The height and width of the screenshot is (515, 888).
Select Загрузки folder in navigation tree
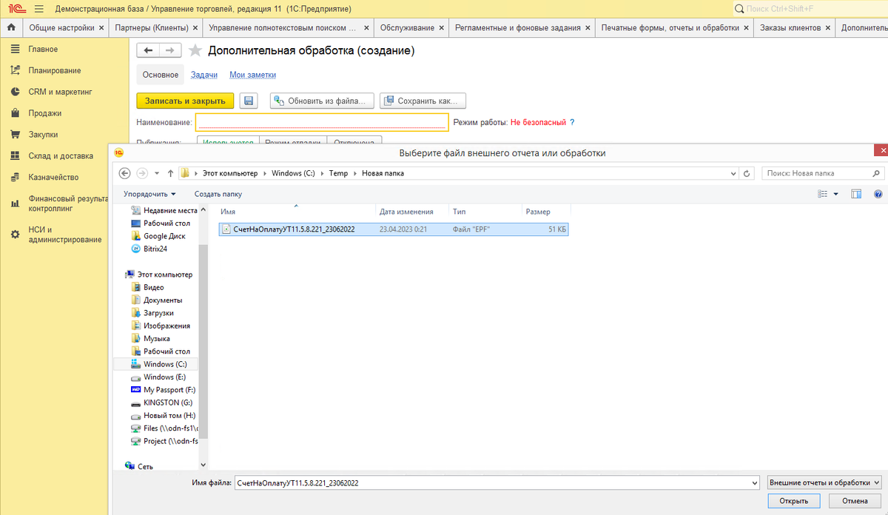(x=158, y=313)
